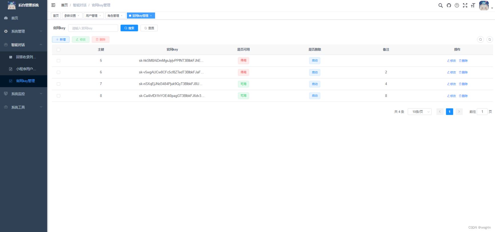Select the checkbox for row with key 5

click(x=59, y=61)
